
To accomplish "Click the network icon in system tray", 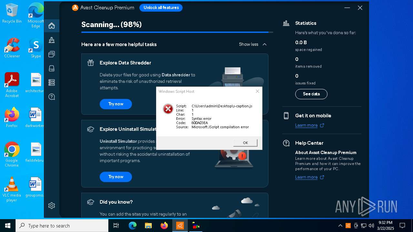I will pyautogui.click(x=364, y=226).
